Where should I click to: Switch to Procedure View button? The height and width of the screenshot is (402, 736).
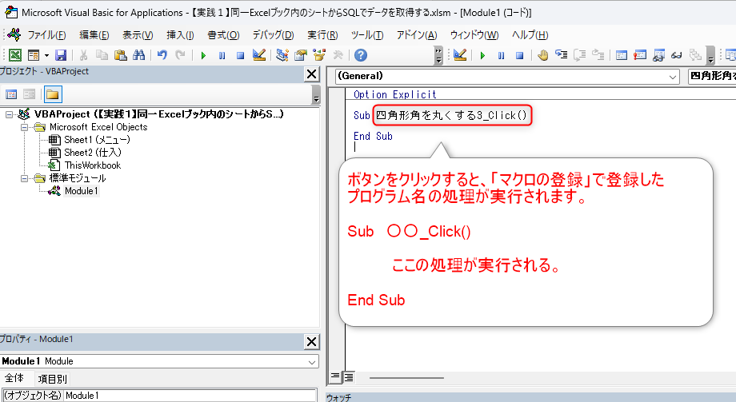(x=335, y=376)
